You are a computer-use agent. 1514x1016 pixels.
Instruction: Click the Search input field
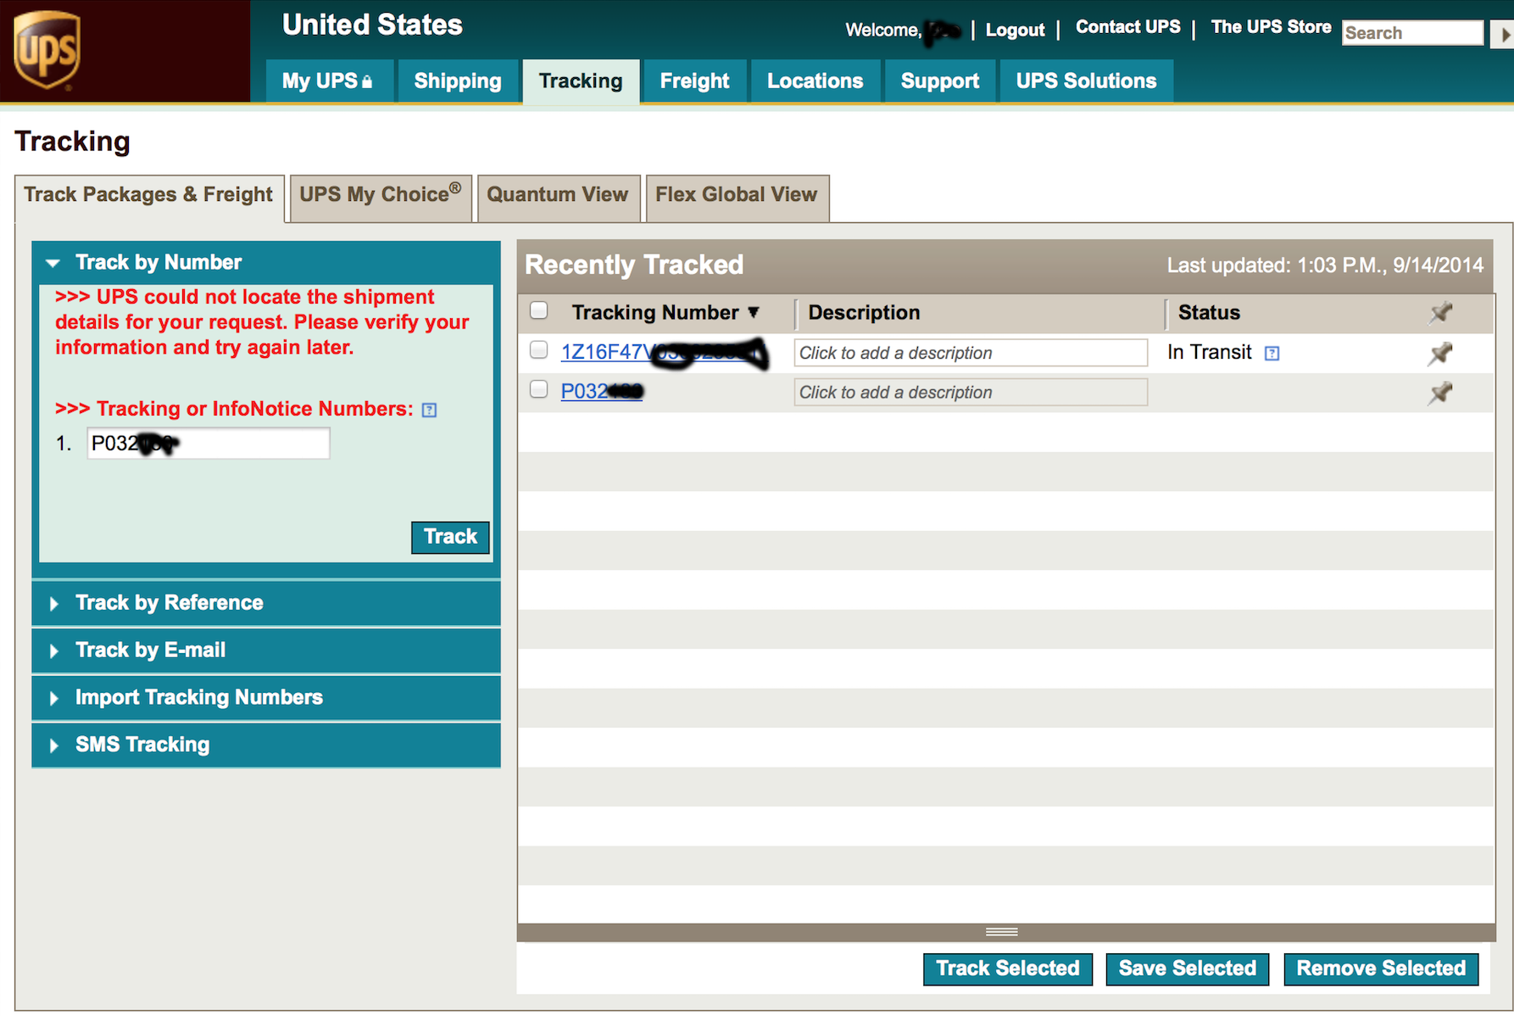pyautogui.click(x=1412, y=33)
